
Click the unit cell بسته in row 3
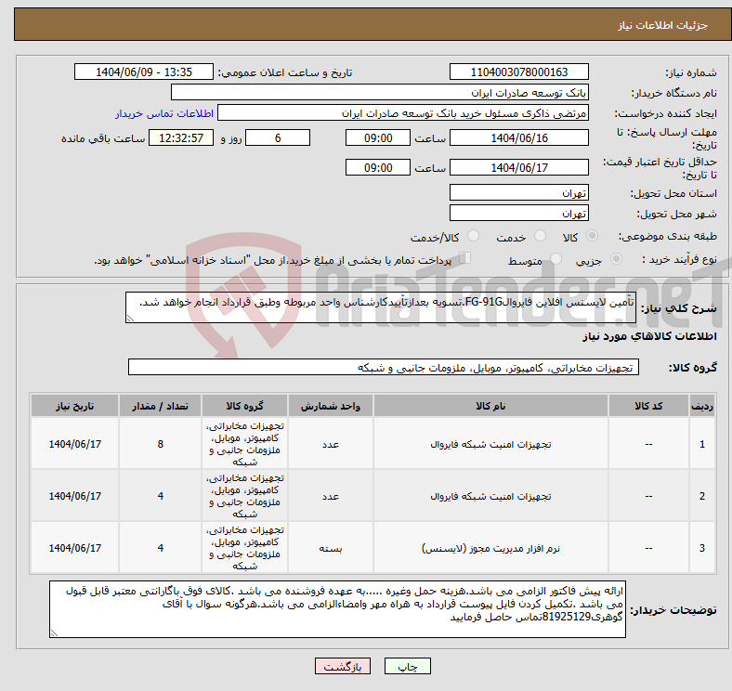point(331,548)
